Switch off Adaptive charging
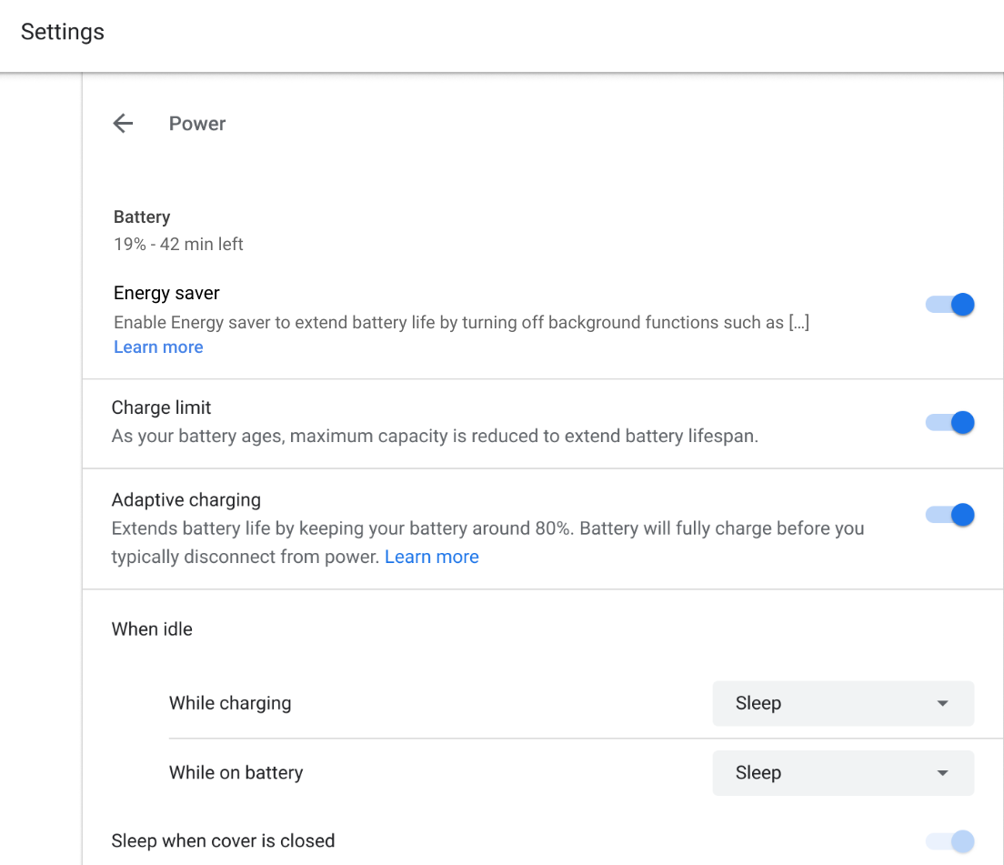 click(x=950, y=515)
